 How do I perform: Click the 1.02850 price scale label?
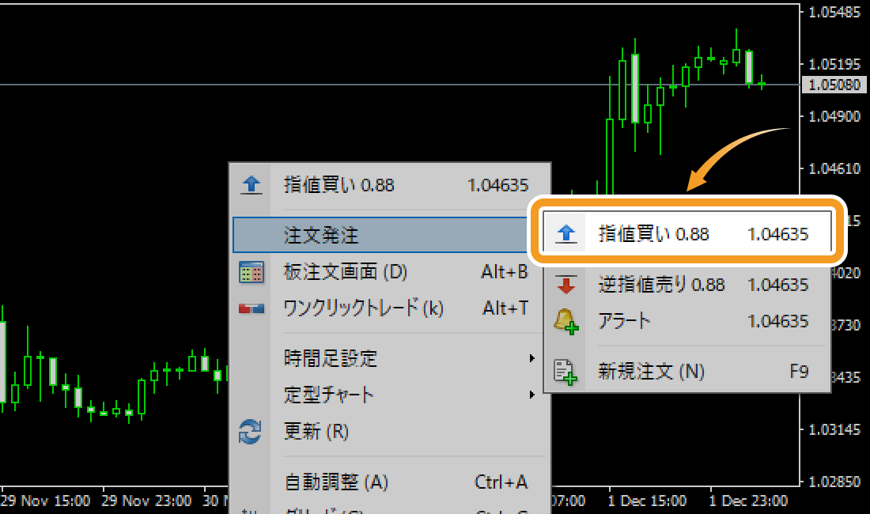coord(834,482)
